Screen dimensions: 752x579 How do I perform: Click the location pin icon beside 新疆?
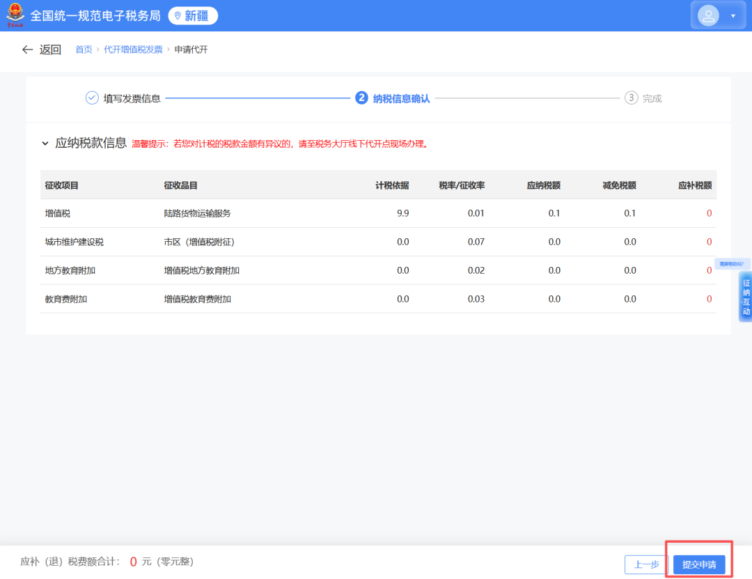pyautogui.click(x=178, y=16)
